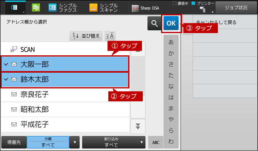Tap the double-arrow scroll down icon
The width and height of the screenshot is (258, 151).
[x=138, y=126]
